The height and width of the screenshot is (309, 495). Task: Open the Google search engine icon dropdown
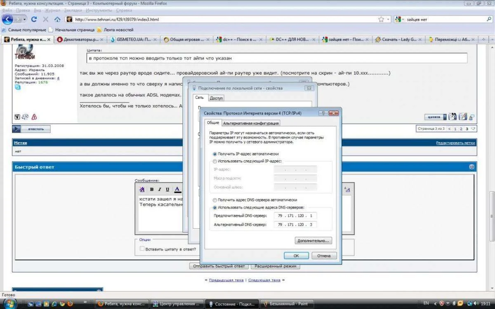click(x=399, y=19)
